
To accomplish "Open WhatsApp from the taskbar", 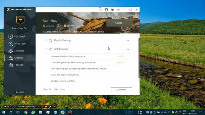I will (x=33, y=112).
